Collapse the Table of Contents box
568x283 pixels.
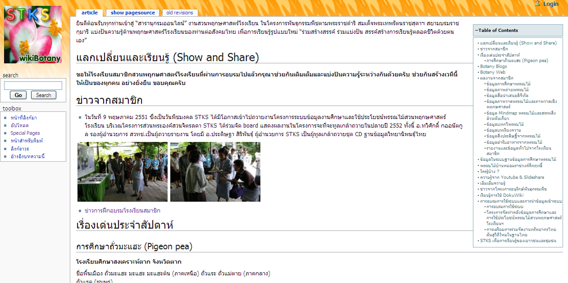point(476,31)
